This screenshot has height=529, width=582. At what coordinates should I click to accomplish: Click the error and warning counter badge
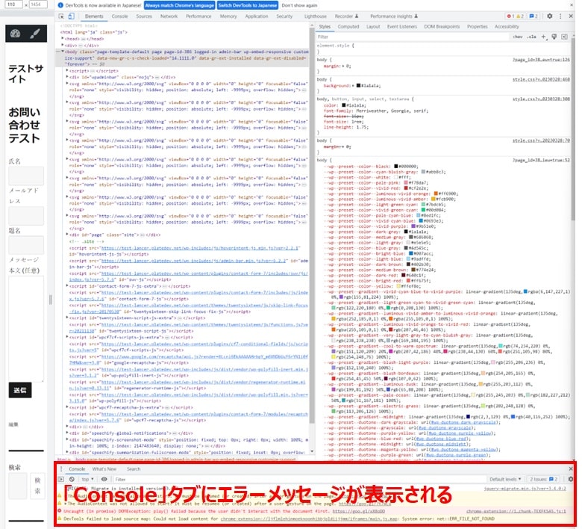coord(515,16)
